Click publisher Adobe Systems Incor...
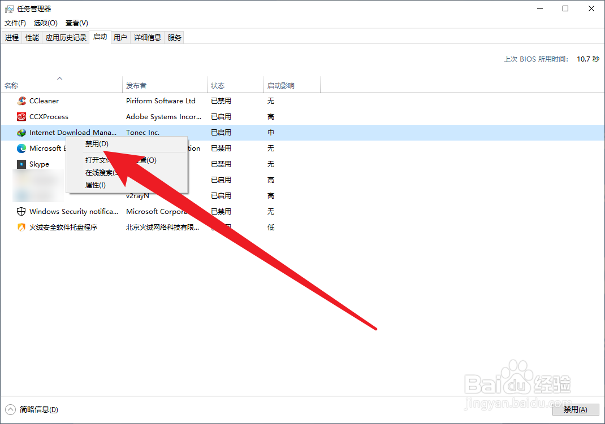This screenshot has width=605, height=424. (x=163, y=117)
